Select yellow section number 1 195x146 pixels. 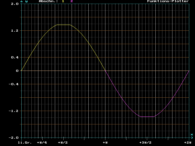[63, 1]
